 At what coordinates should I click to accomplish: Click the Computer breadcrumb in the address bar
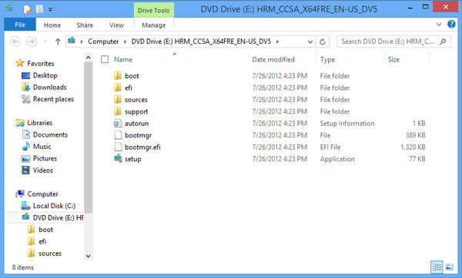point(103,41)
